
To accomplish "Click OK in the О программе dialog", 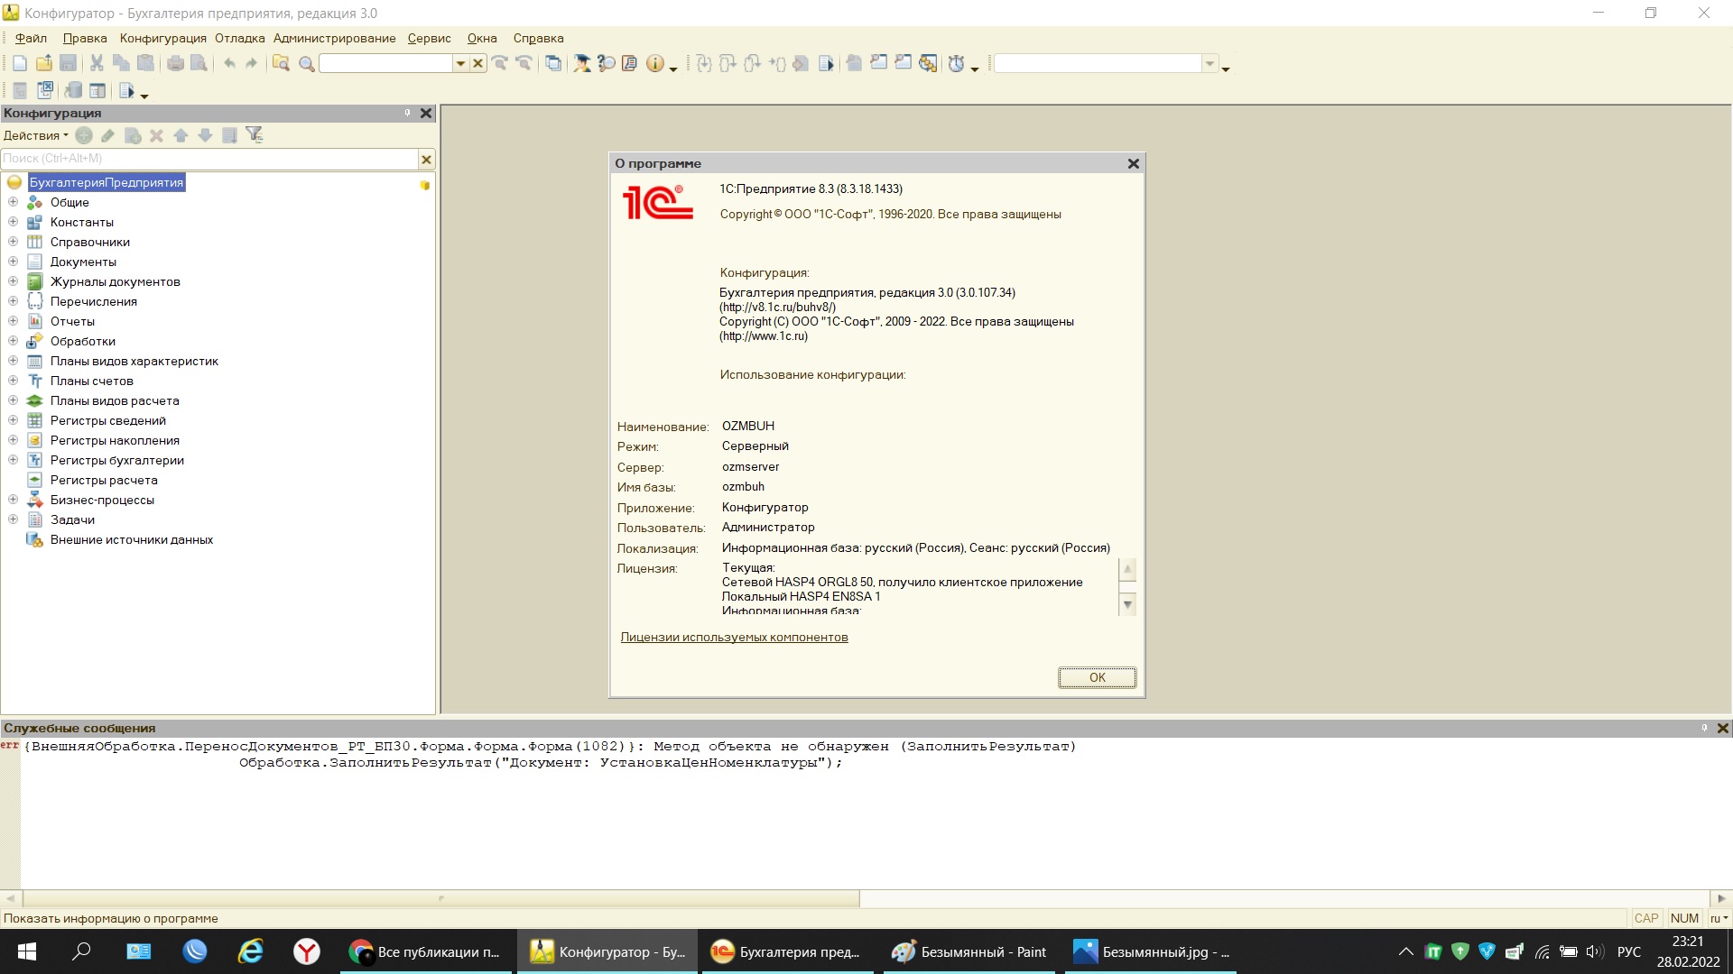I will click(1097, 677).
